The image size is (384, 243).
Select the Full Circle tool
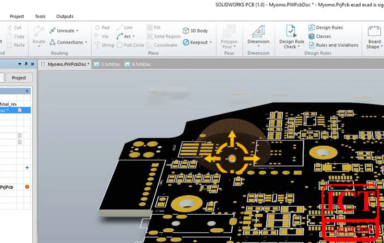click(130, 45)
